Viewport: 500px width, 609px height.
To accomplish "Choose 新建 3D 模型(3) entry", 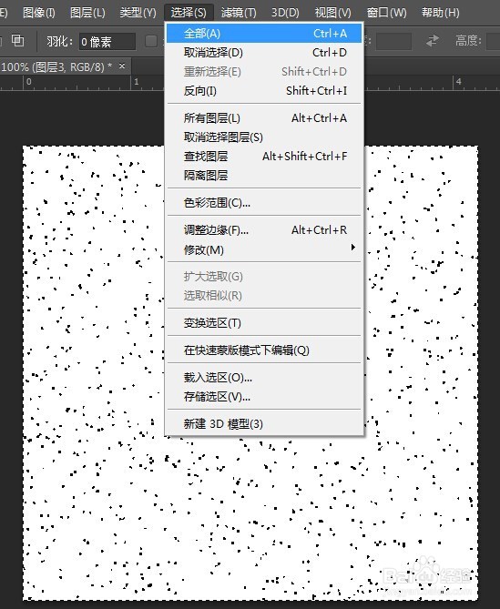I will [264, 424].
